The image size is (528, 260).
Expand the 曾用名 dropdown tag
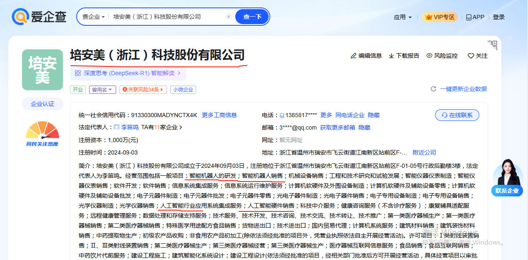(x=102, y=89)
